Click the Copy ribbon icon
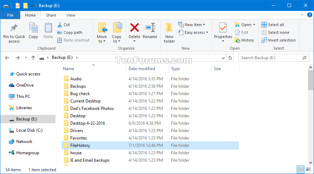The image size is (314, 174). [x=33, y=31]
